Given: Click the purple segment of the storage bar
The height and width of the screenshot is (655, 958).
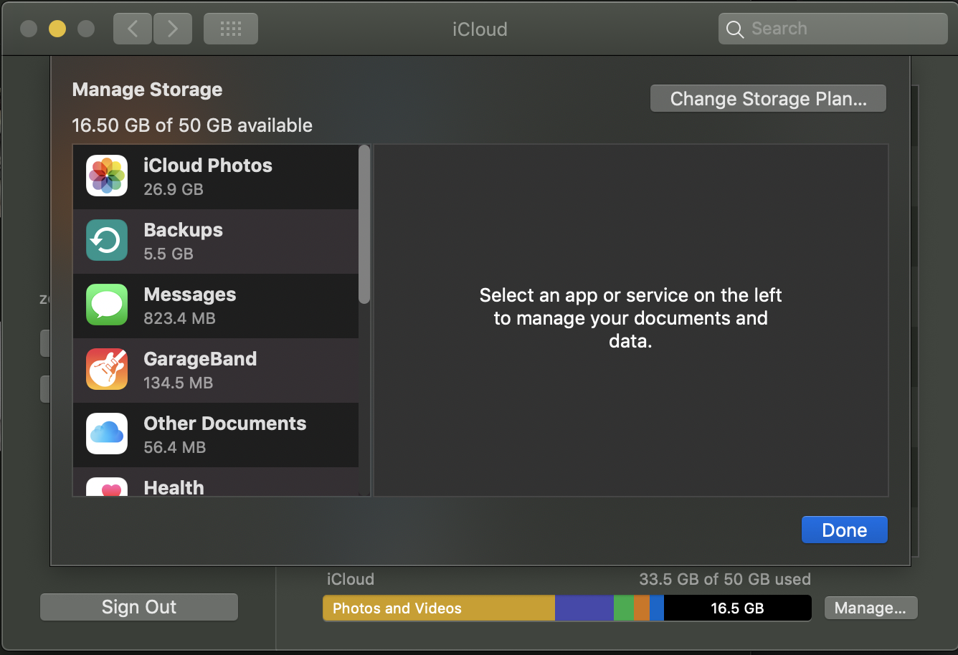Looking at the screenshot, I should [584, 608].
